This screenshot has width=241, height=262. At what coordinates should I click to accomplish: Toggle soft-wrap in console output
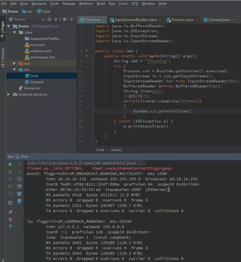[x=19, y=179]
